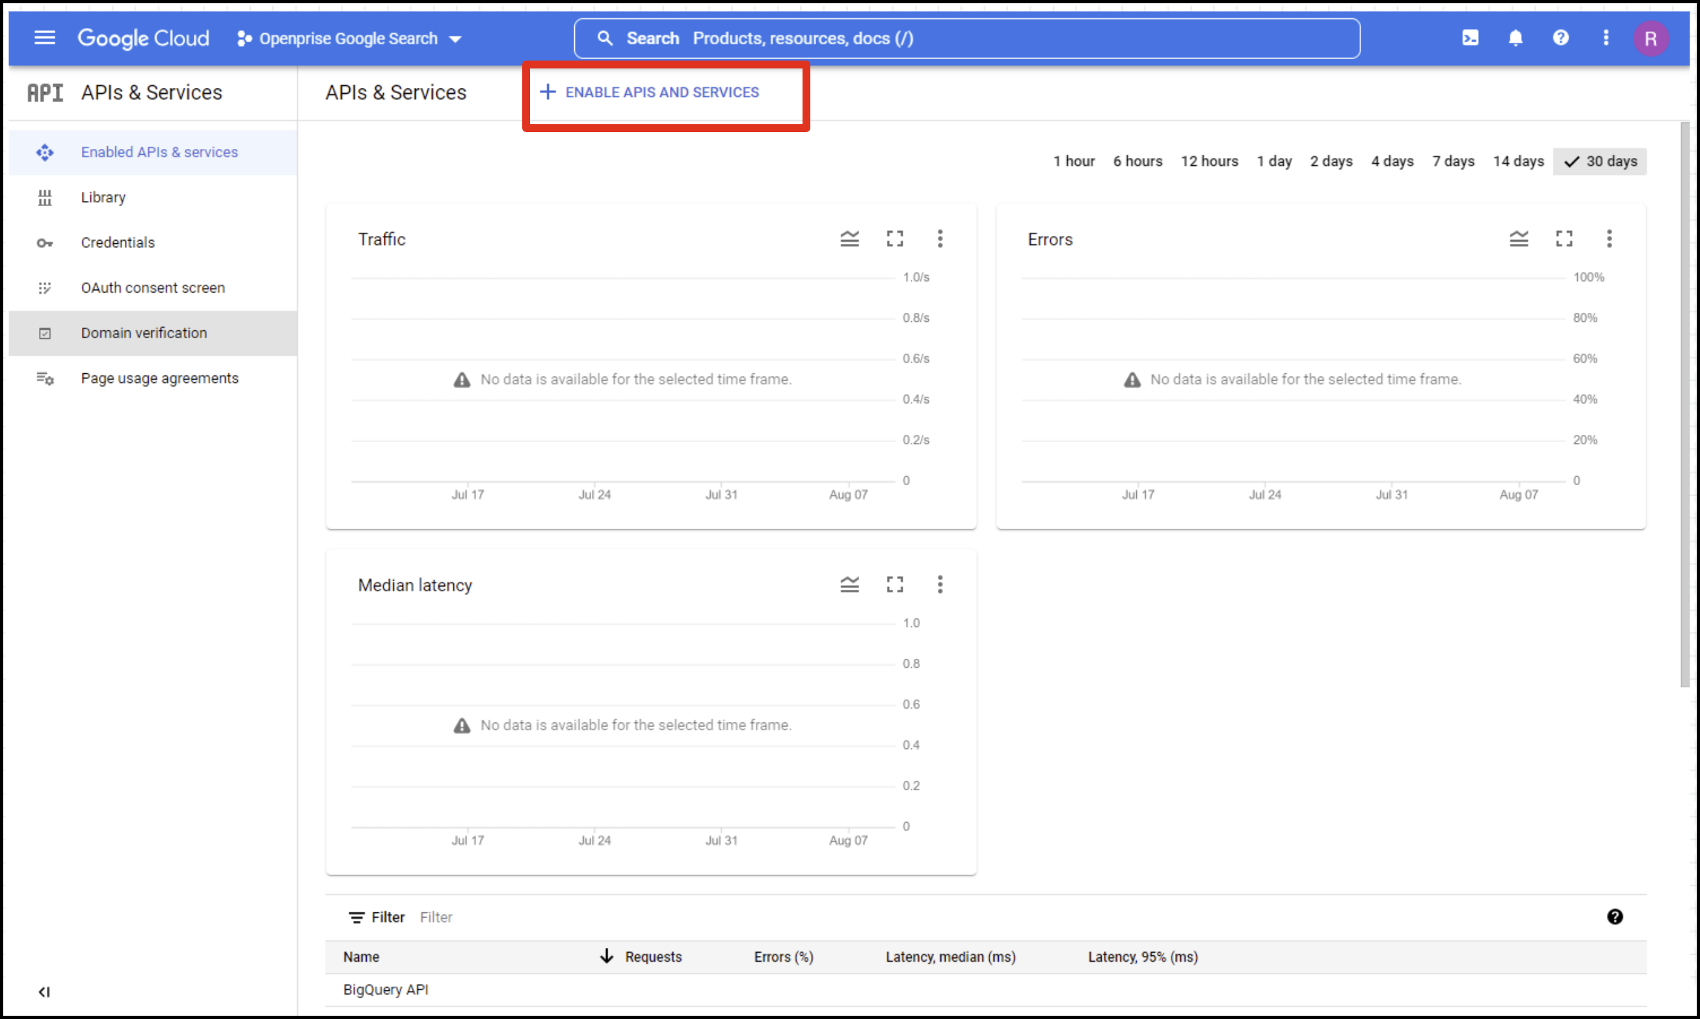This screenshot has width=1700, height=1019.
Task: Open the notifications bell
Action: click(x=1515, y=38)
